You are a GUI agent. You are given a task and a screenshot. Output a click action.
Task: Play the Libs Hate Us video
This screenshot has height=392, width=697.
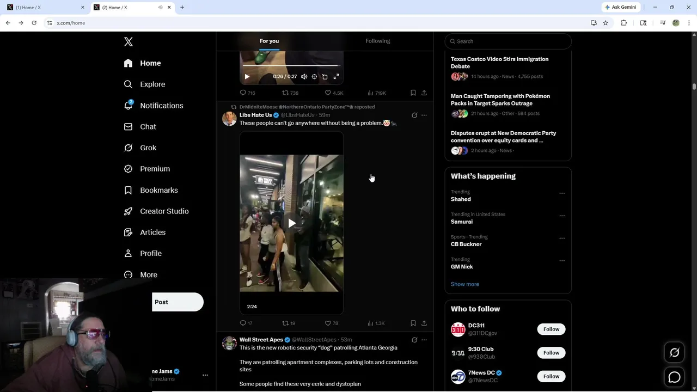pyautogui.click(x=292, y=223)
